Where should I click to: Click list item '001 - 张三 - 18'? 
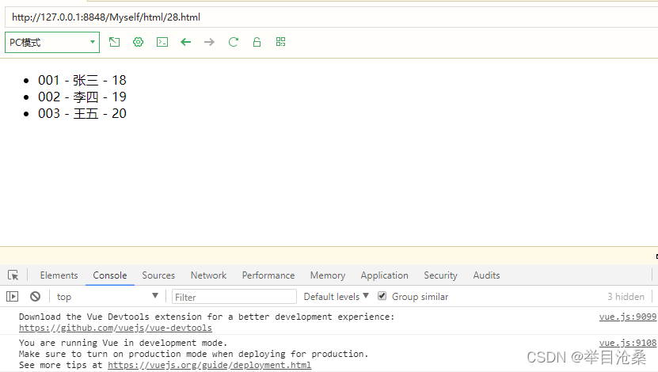point(82,80)
